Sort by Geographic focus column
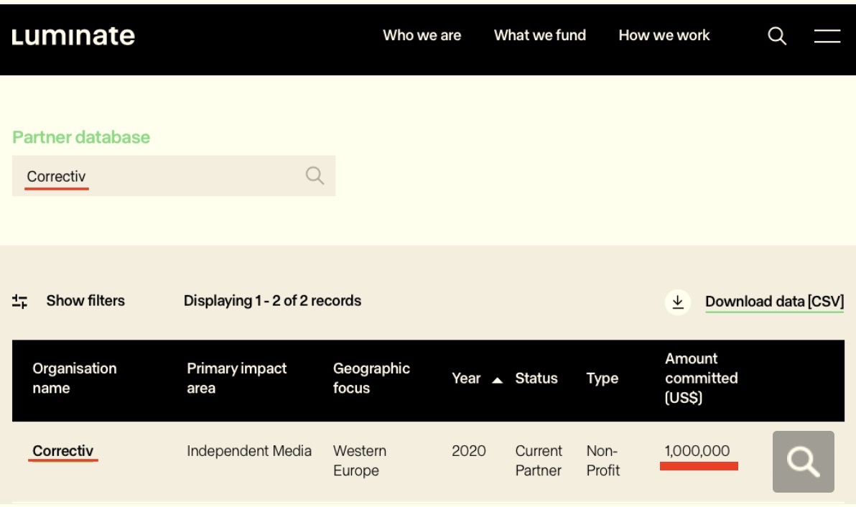 click(371, 378)
